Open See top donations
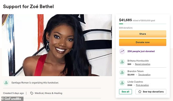This screenshot has height=101, width=173. click(x=151, y=92)
